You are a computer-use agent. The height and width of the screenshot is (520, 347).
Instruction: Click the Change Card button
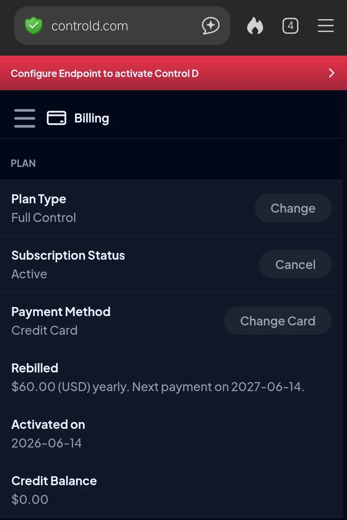[278, 321]
